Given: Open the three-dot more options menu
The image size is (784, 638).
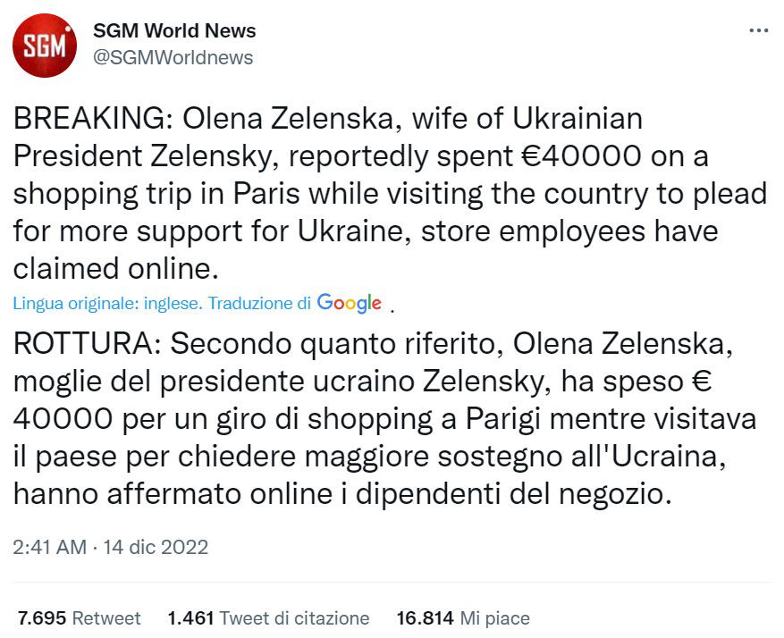Looking at the screenshot, I should (758, 30).
